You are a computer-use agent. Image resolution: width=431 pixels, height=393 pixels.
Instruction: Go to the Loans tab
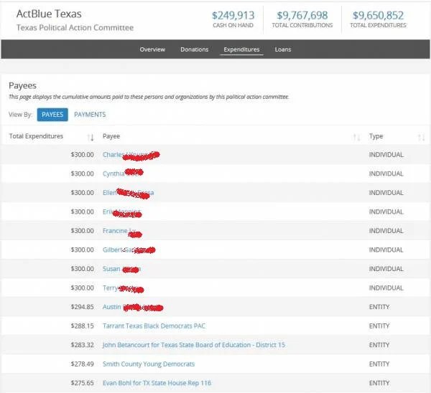pyautogui.click(x=283, y=49)
